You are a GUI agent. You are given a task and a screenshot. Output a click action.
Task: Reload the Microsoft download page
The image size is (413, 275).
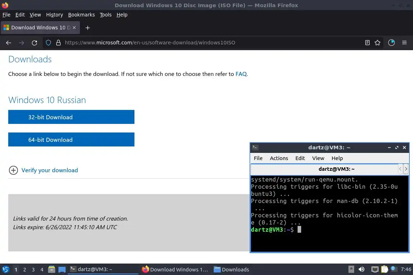pyautogui.click(x=34, y=43)
